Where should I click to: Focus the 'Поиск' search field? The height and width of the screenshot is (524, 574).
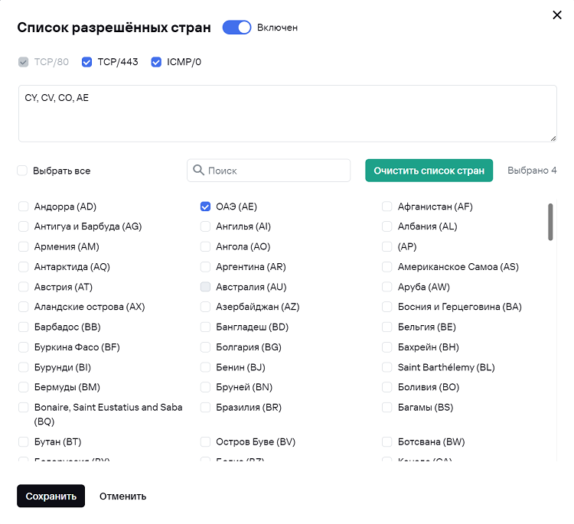pos(276,171)
